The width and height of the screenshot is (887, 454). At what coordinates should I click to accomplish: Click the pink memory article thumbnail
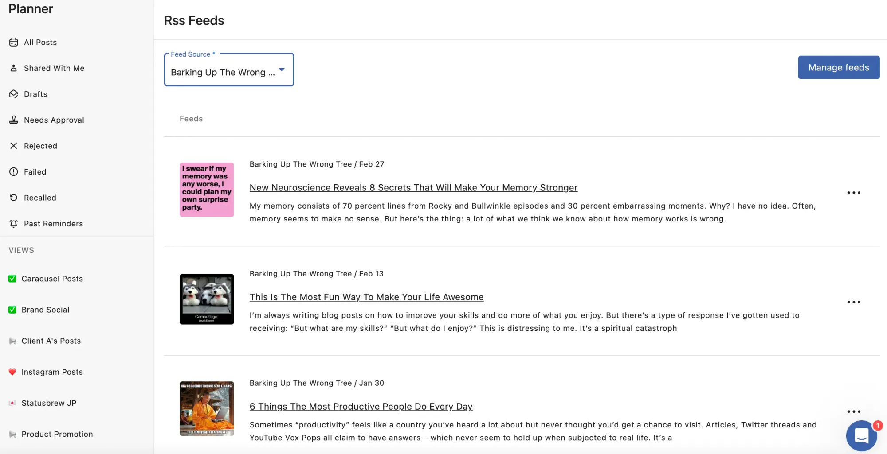207,190
